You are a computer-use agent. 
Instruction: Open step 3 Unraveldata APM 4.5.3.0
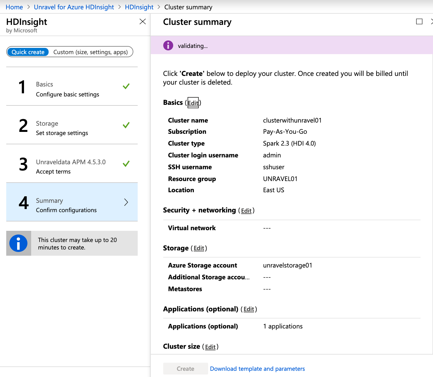tap(72, 164)
